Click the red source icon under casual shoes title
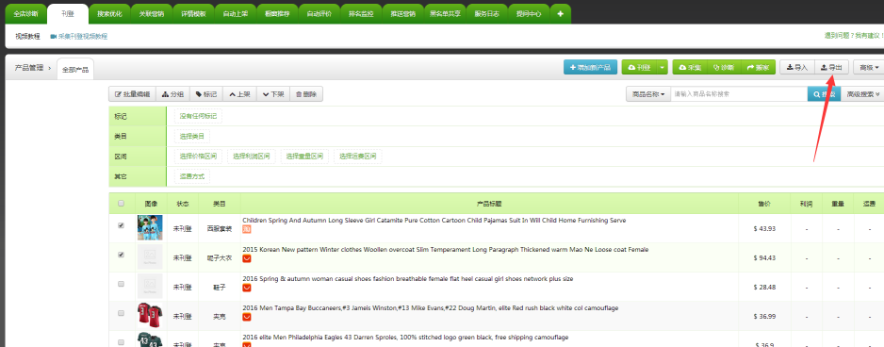 246,288
